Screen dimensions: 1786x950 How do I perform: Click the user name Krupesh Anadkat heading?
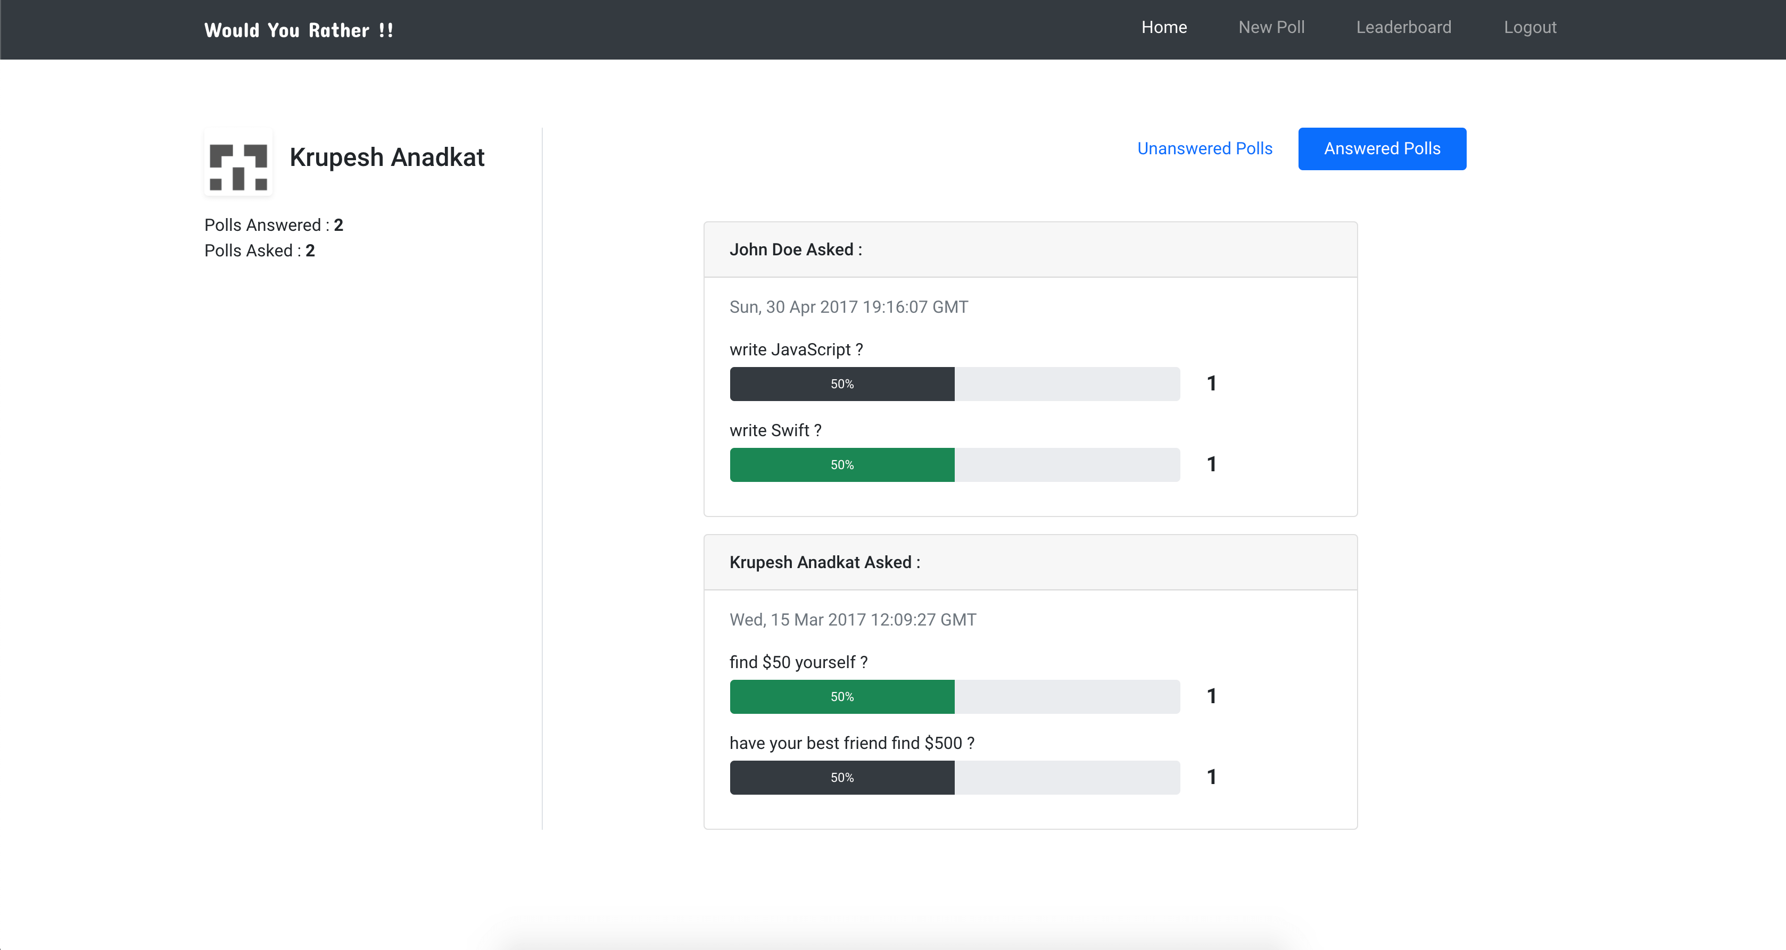coord(387,158)
